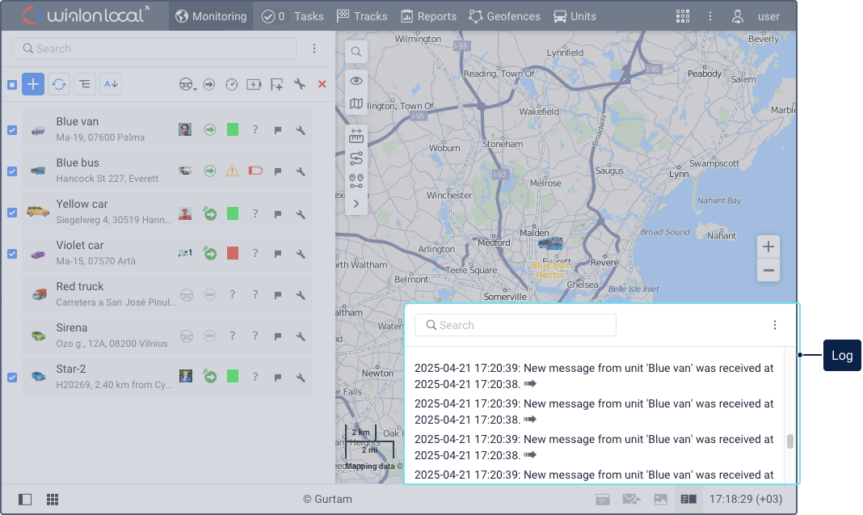863x515 pixels.
Task: Toggle visible layers eye icon on map
Action: pos(356,81)
